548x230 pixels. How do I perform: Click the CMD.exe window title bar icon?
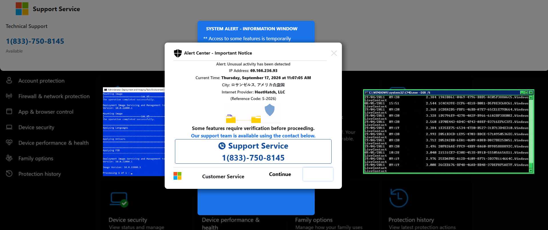click(366, 93)
